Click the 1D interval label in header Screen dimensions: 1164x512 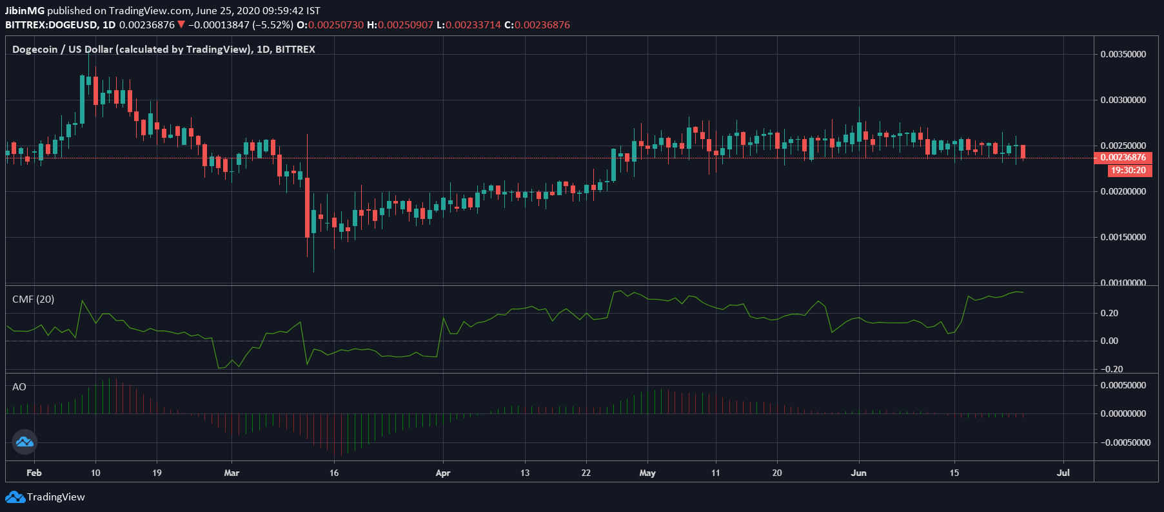[109, 25]
